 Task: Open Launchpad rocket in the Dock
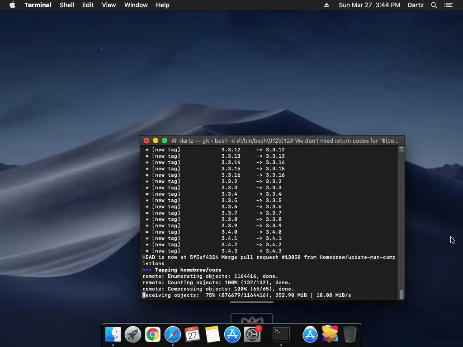tap(133, 335)
